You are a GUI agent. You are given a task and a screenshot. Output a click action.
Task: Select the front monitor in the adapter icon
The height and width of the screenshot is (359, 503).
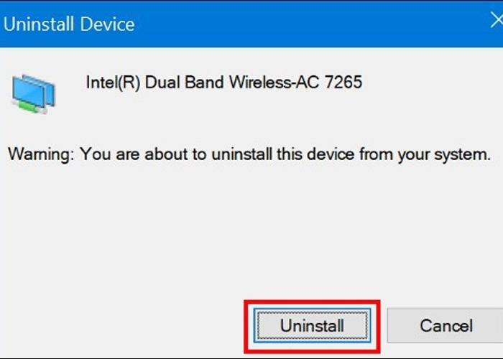click(29, 92)
